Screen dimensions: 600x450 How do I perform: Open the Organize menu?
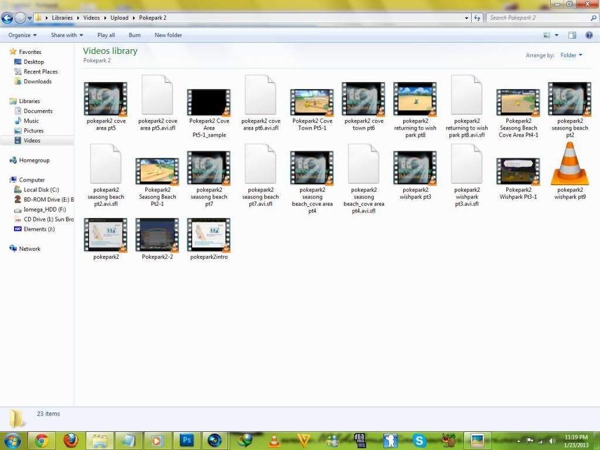23,35
